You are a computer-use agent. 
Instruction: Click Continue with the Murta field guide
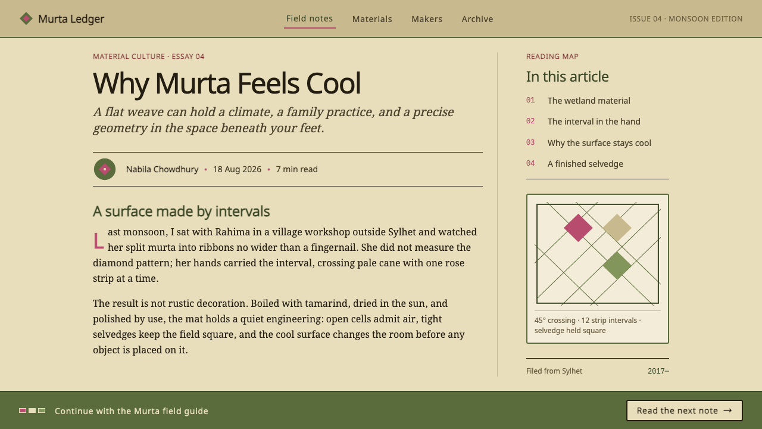(x=132, y=411)
